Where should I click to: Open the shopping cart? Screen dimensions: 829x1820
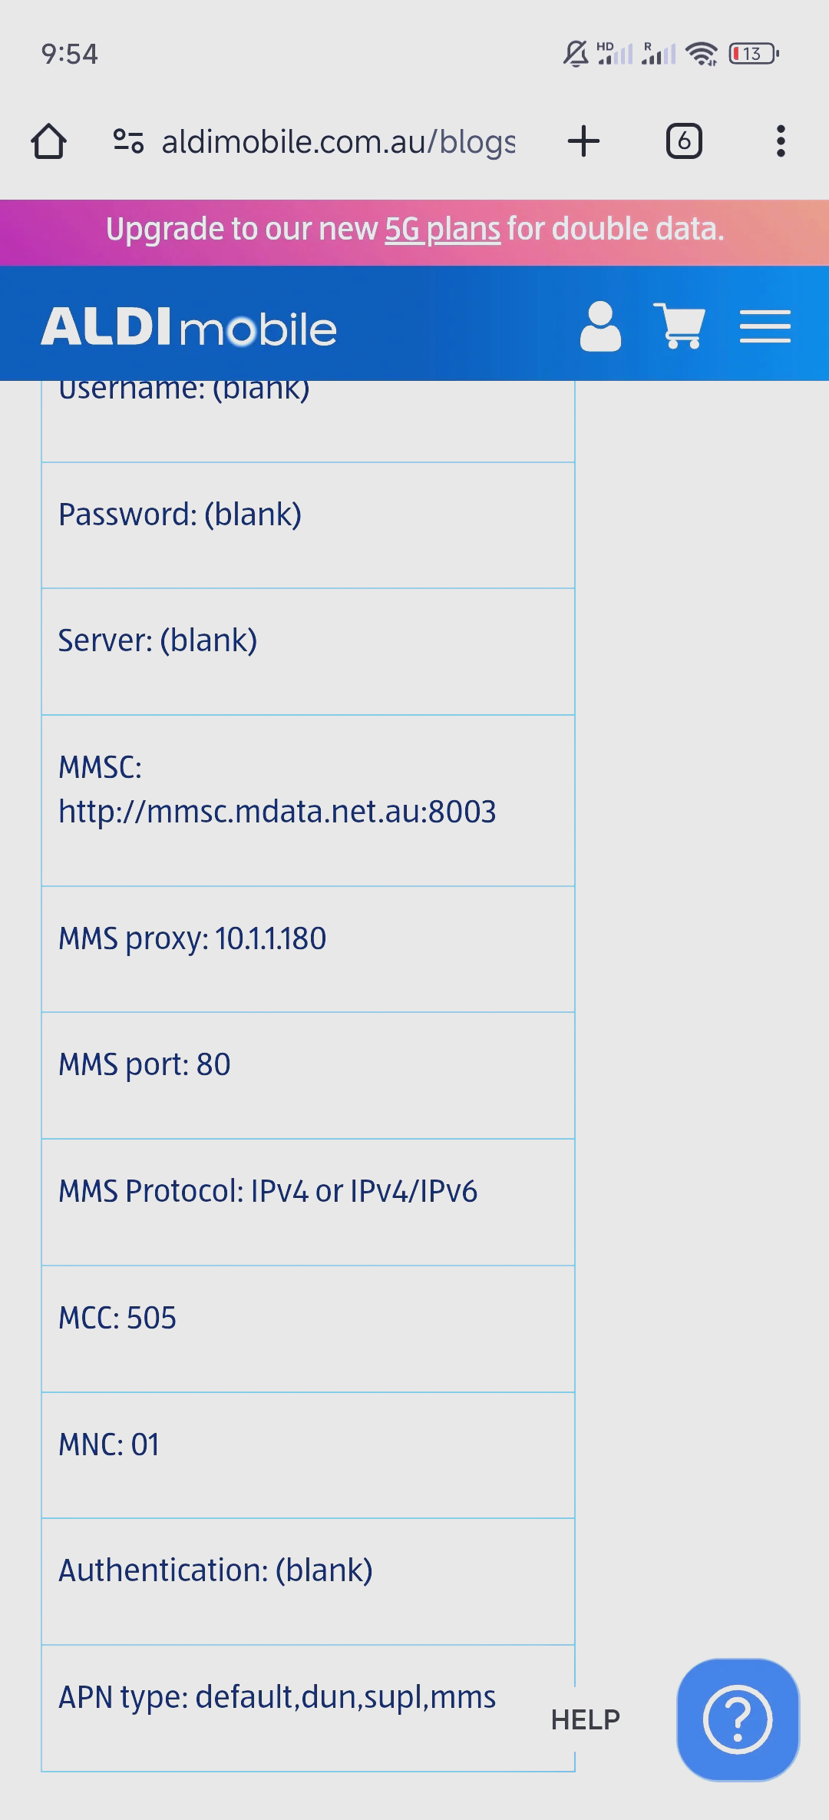point(679,326)
